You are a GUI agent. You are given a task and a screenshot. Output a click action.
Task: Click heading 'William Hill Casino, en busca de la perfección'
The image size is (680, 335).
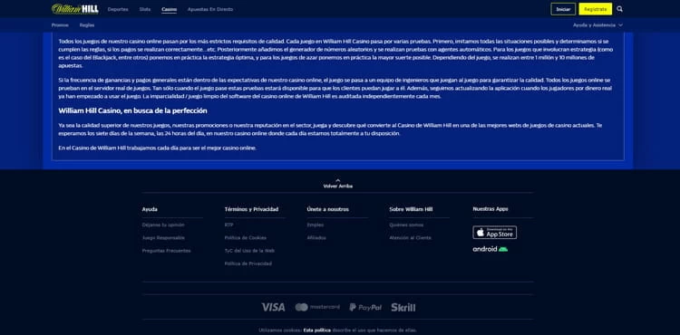[x=132, y=110]
